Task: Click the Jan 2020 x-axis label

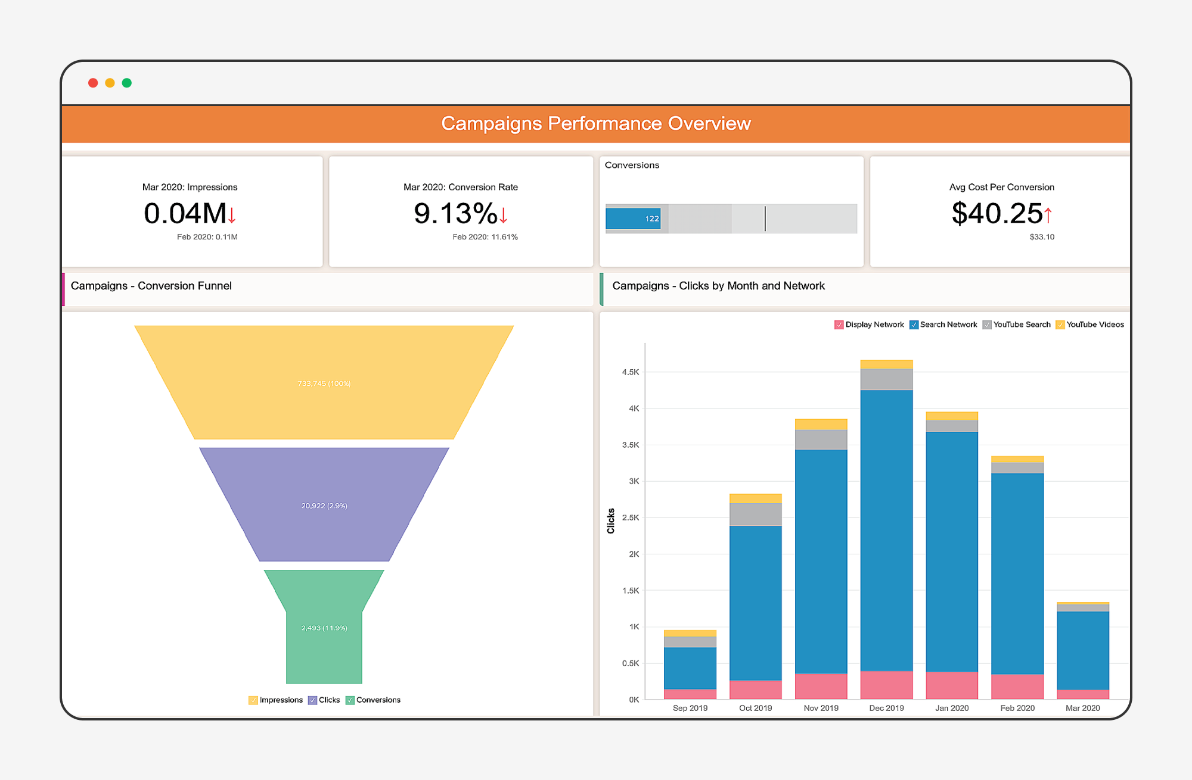Action: click(952, 708)
